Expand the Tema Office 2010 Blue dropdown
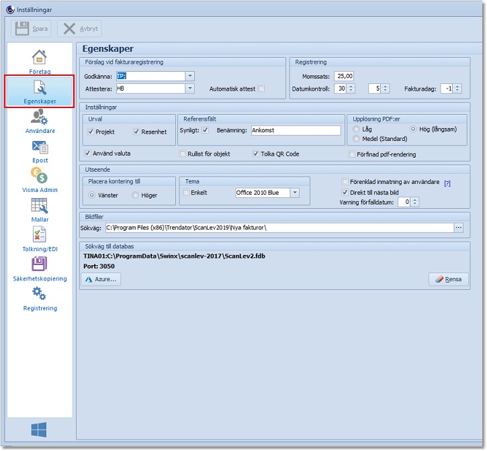Viewport: 487px width, 451px height. tap(294, 193)
